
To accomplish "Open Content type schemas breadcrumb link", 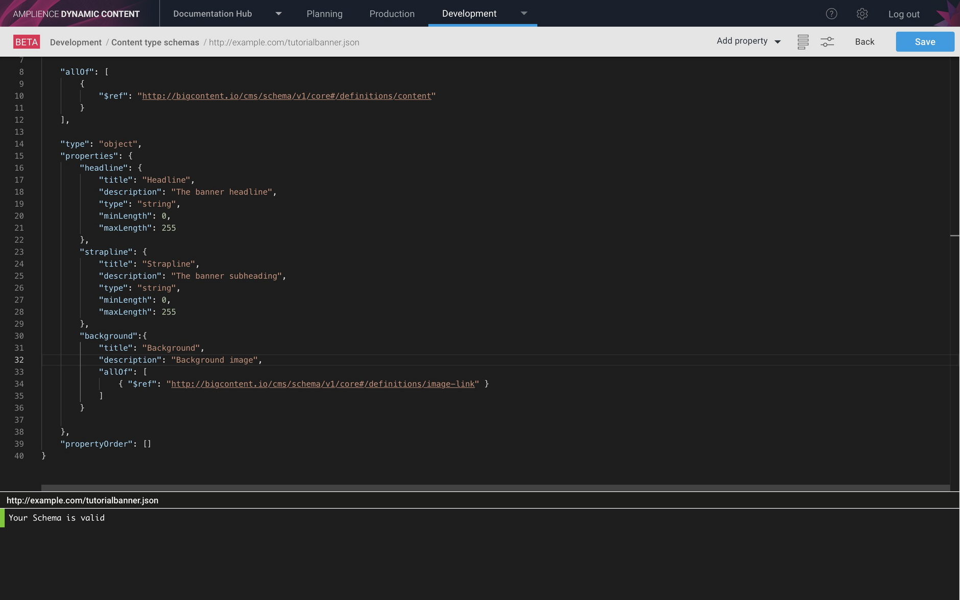I will [x=155, y=42].
